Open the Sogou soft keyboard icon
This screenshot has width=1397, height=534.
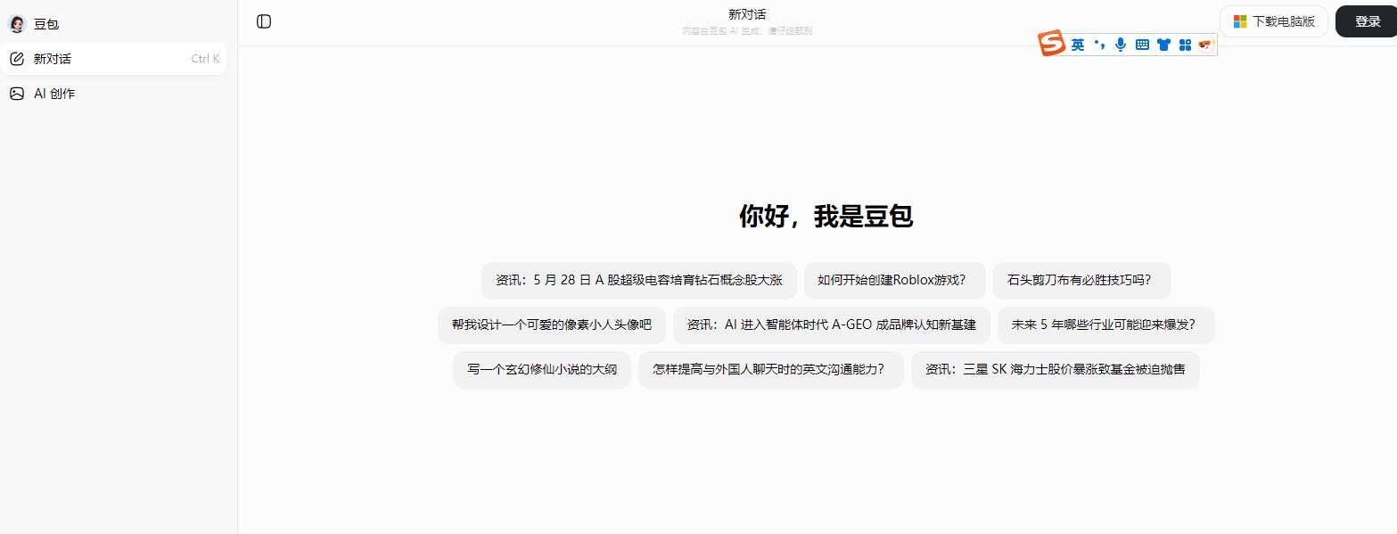click(1142, 45)
